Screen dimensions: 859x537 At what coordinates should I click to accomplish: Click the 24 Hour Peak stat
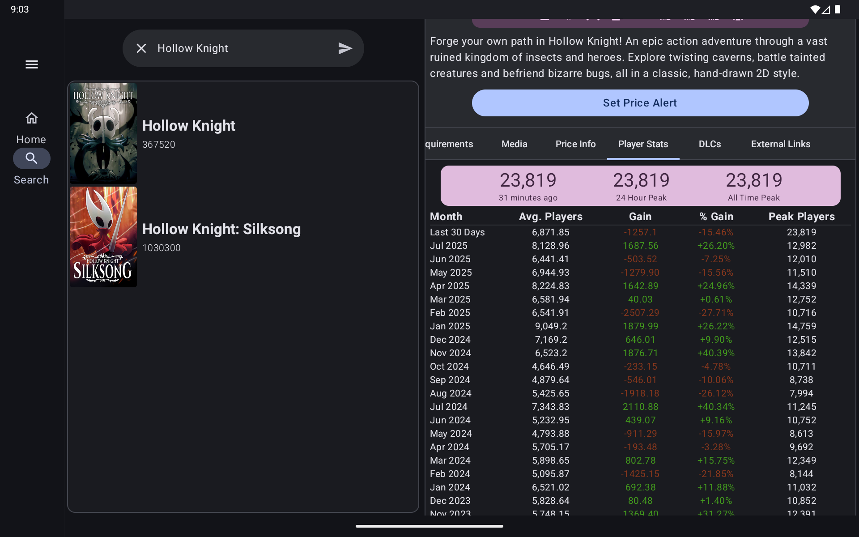[x=641, y=186]
